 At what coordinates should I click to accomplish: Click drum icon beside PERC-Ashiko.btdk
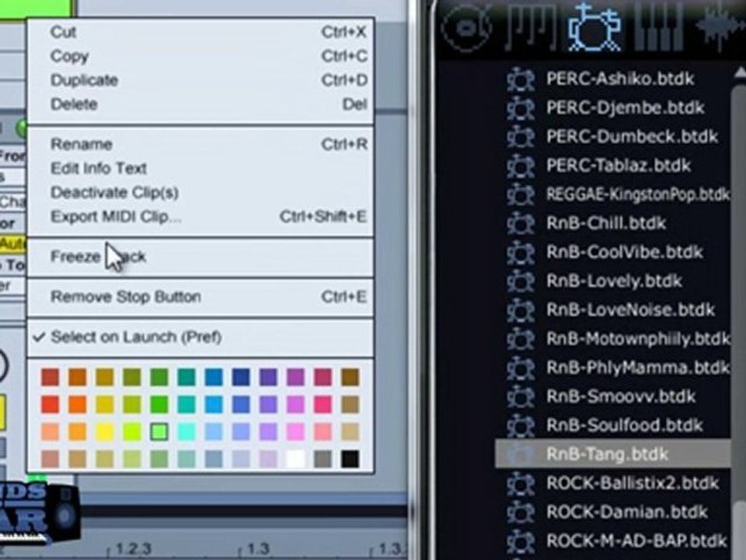521,79
